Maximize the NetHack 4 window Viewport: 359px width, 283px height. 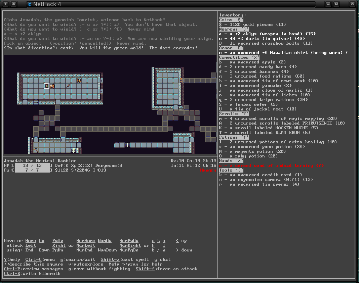[x=336, y=4]
